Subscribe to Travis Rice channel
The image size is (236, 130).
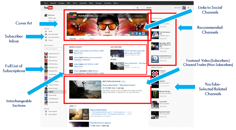tap(163, 106)
